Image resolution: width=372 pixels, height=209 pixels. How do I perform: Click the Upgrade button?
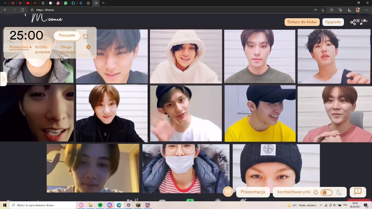(333, 22)
